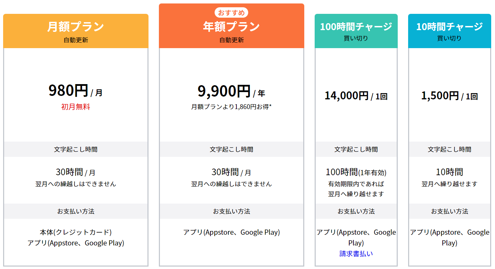The image size is (495, 269).
Task: Click the 1,500円 / 1回 price
Action: point(450,96)
